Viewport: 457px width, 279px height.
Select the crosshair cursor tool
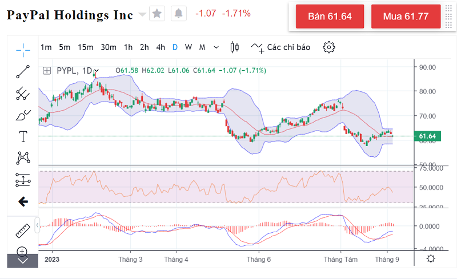(x=23, y=50)
